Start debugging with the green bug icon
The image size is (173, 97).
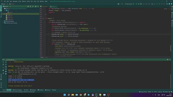click(x=139, y=4)
